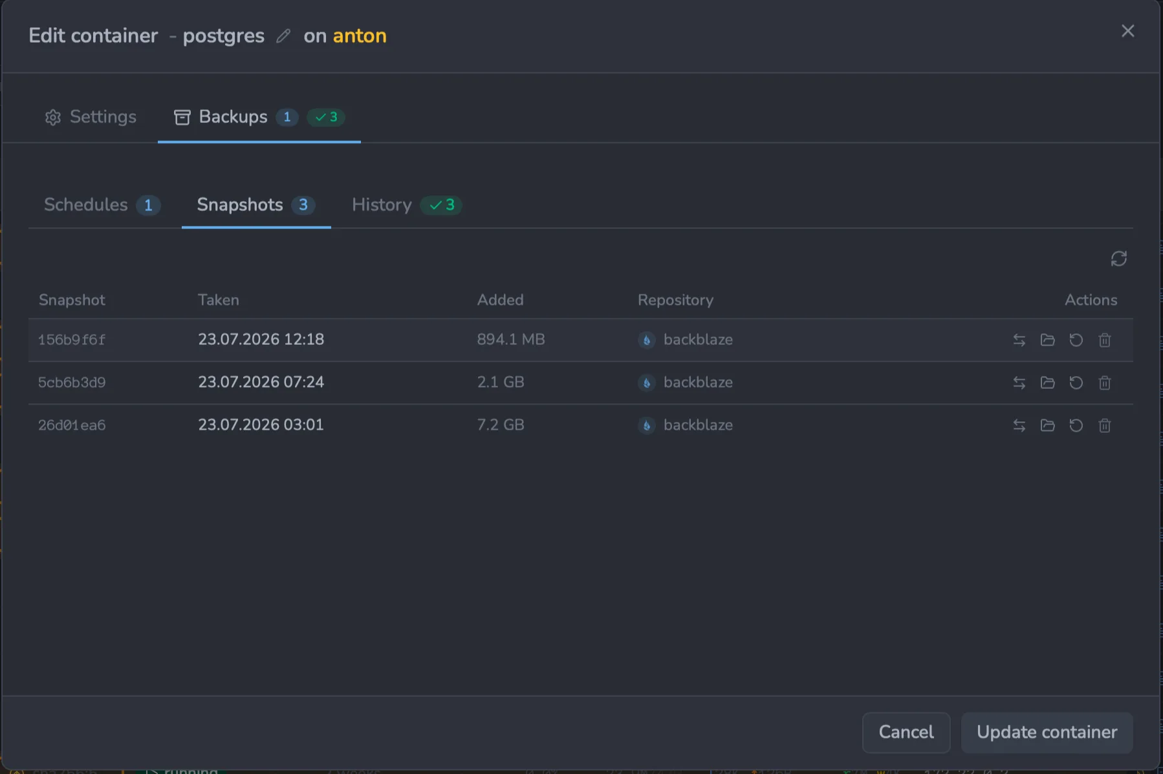Click added size 2.1 GB
The width and height of the screenshot is (1163, 774).
[x=501, y=382]
